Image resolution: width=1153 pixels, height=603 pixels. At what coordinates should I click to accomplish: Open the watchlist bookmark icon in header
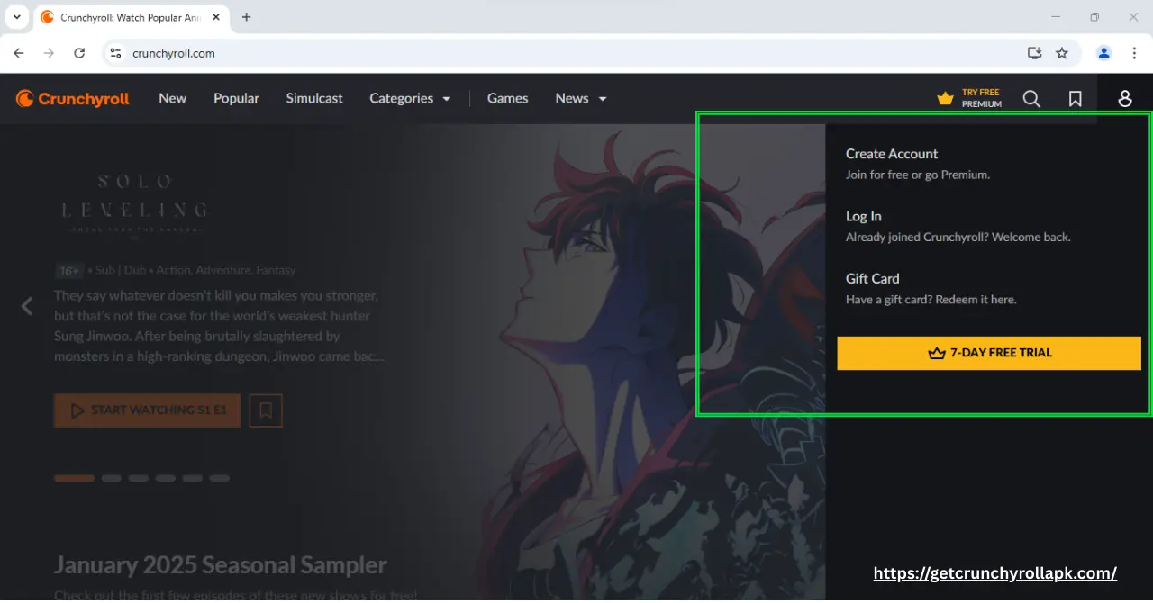[1075, 99]
